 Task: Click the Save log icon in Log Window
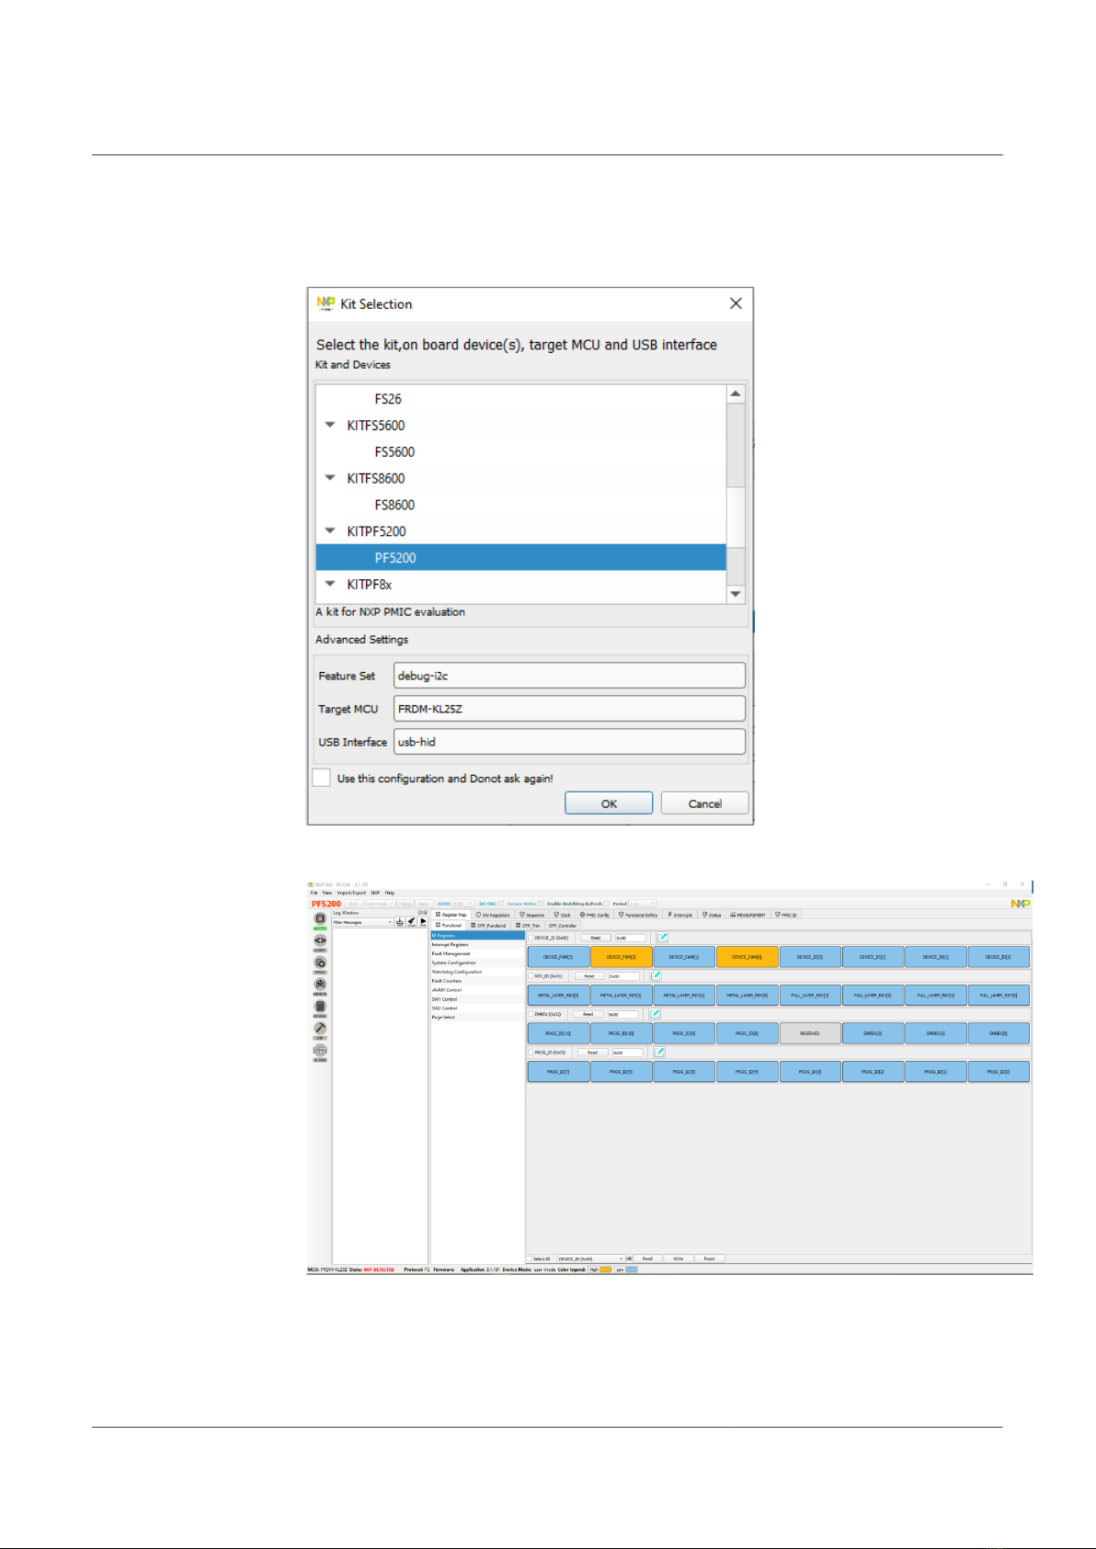(x=400, y=921)
